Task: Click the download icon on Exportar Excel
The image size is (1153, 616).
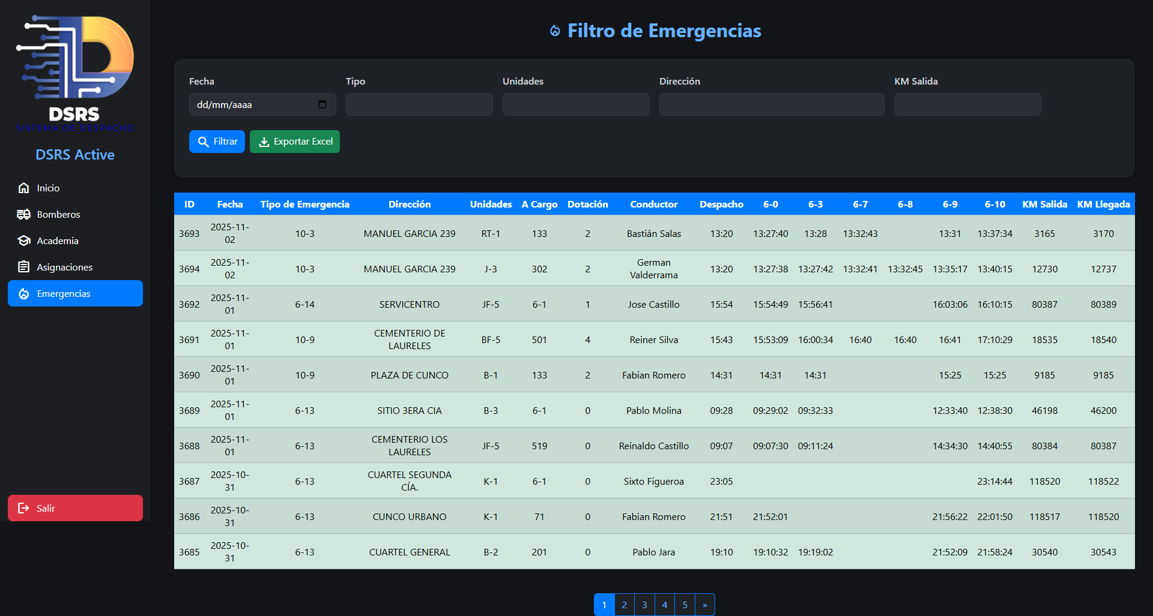Action: [x=264, y=142]
